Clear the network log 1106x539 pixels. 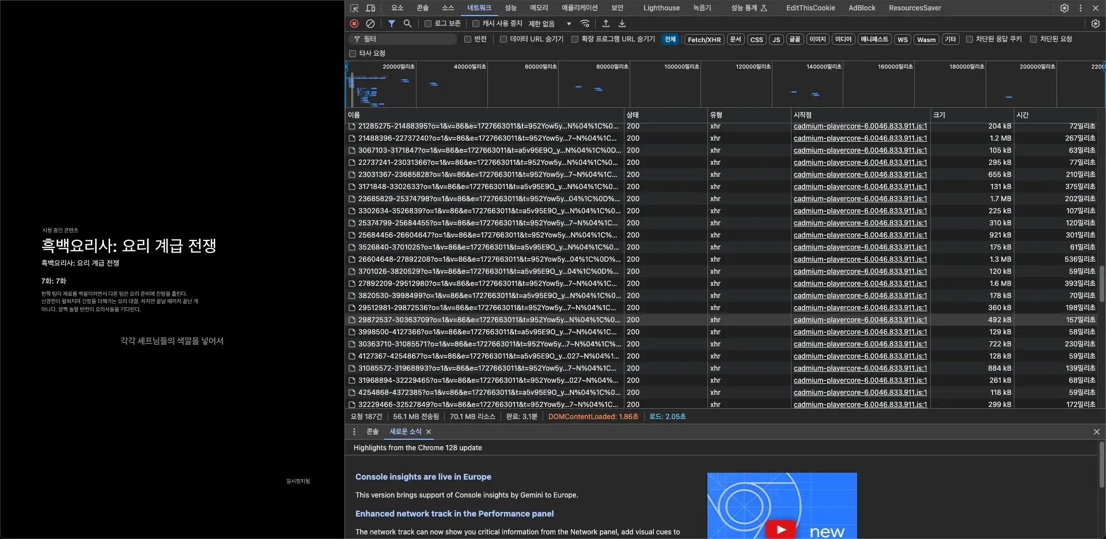(x=370, y=24)
